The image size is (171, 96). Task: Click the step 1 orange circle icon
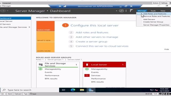(65, 25)
